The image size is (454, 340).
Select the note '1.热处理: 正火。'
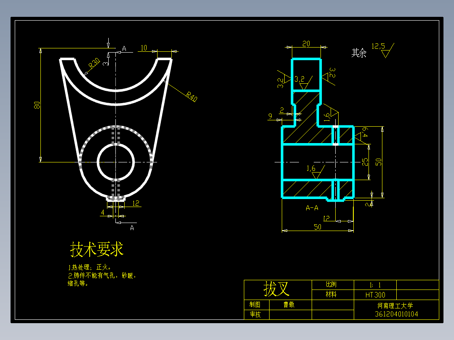[x=89, y=267]
